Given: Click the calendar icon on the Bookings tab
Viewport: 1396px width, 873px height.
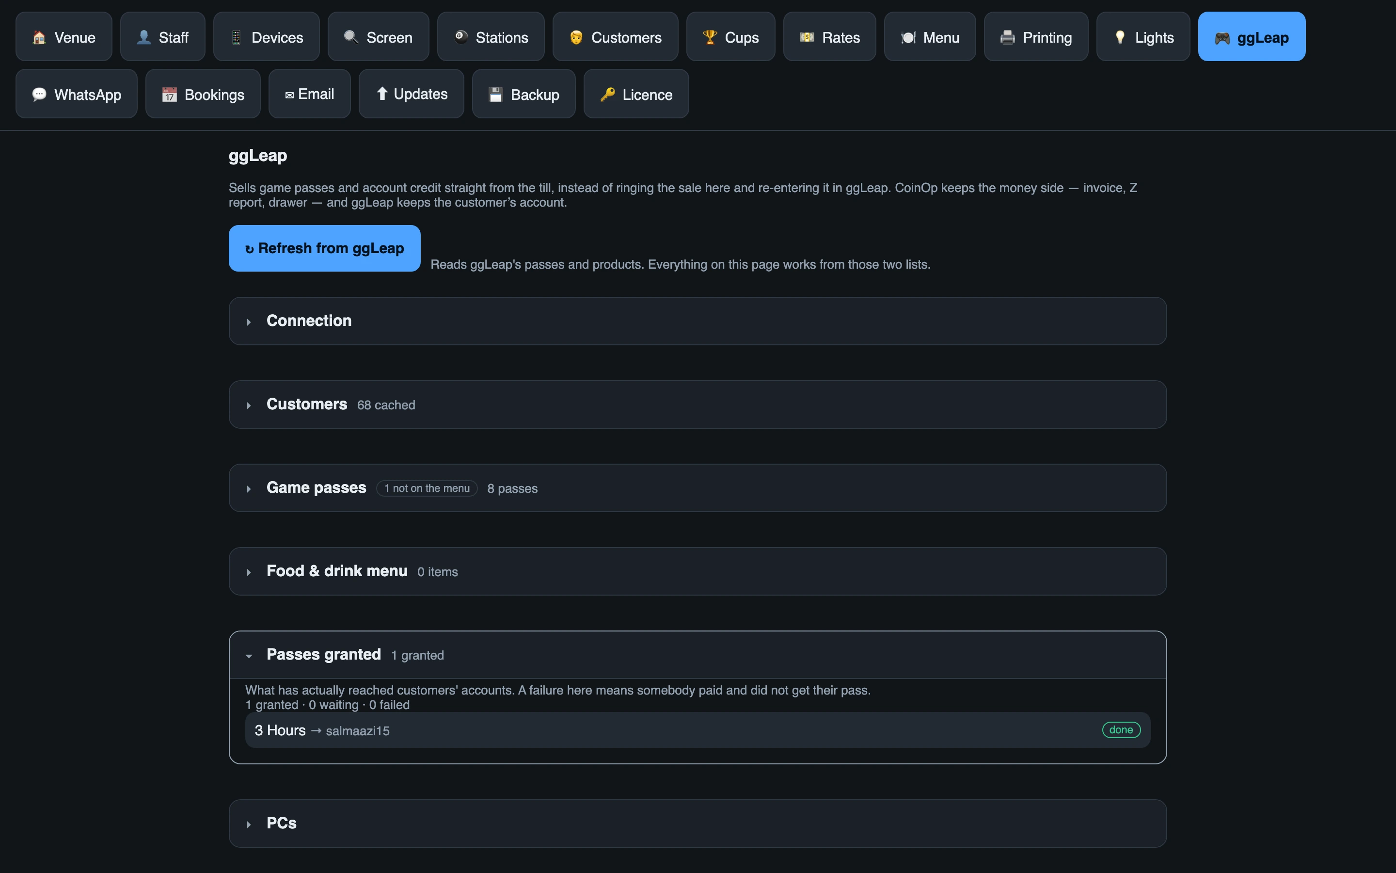Looking at the screenshot, I should [169, 94].
